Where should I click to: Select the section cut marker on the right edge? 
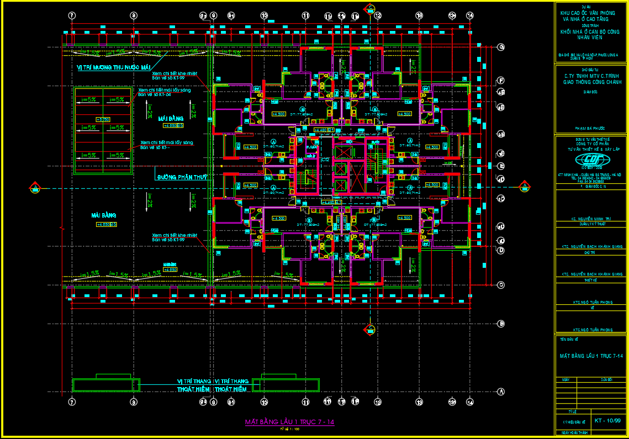coord(524,188)
